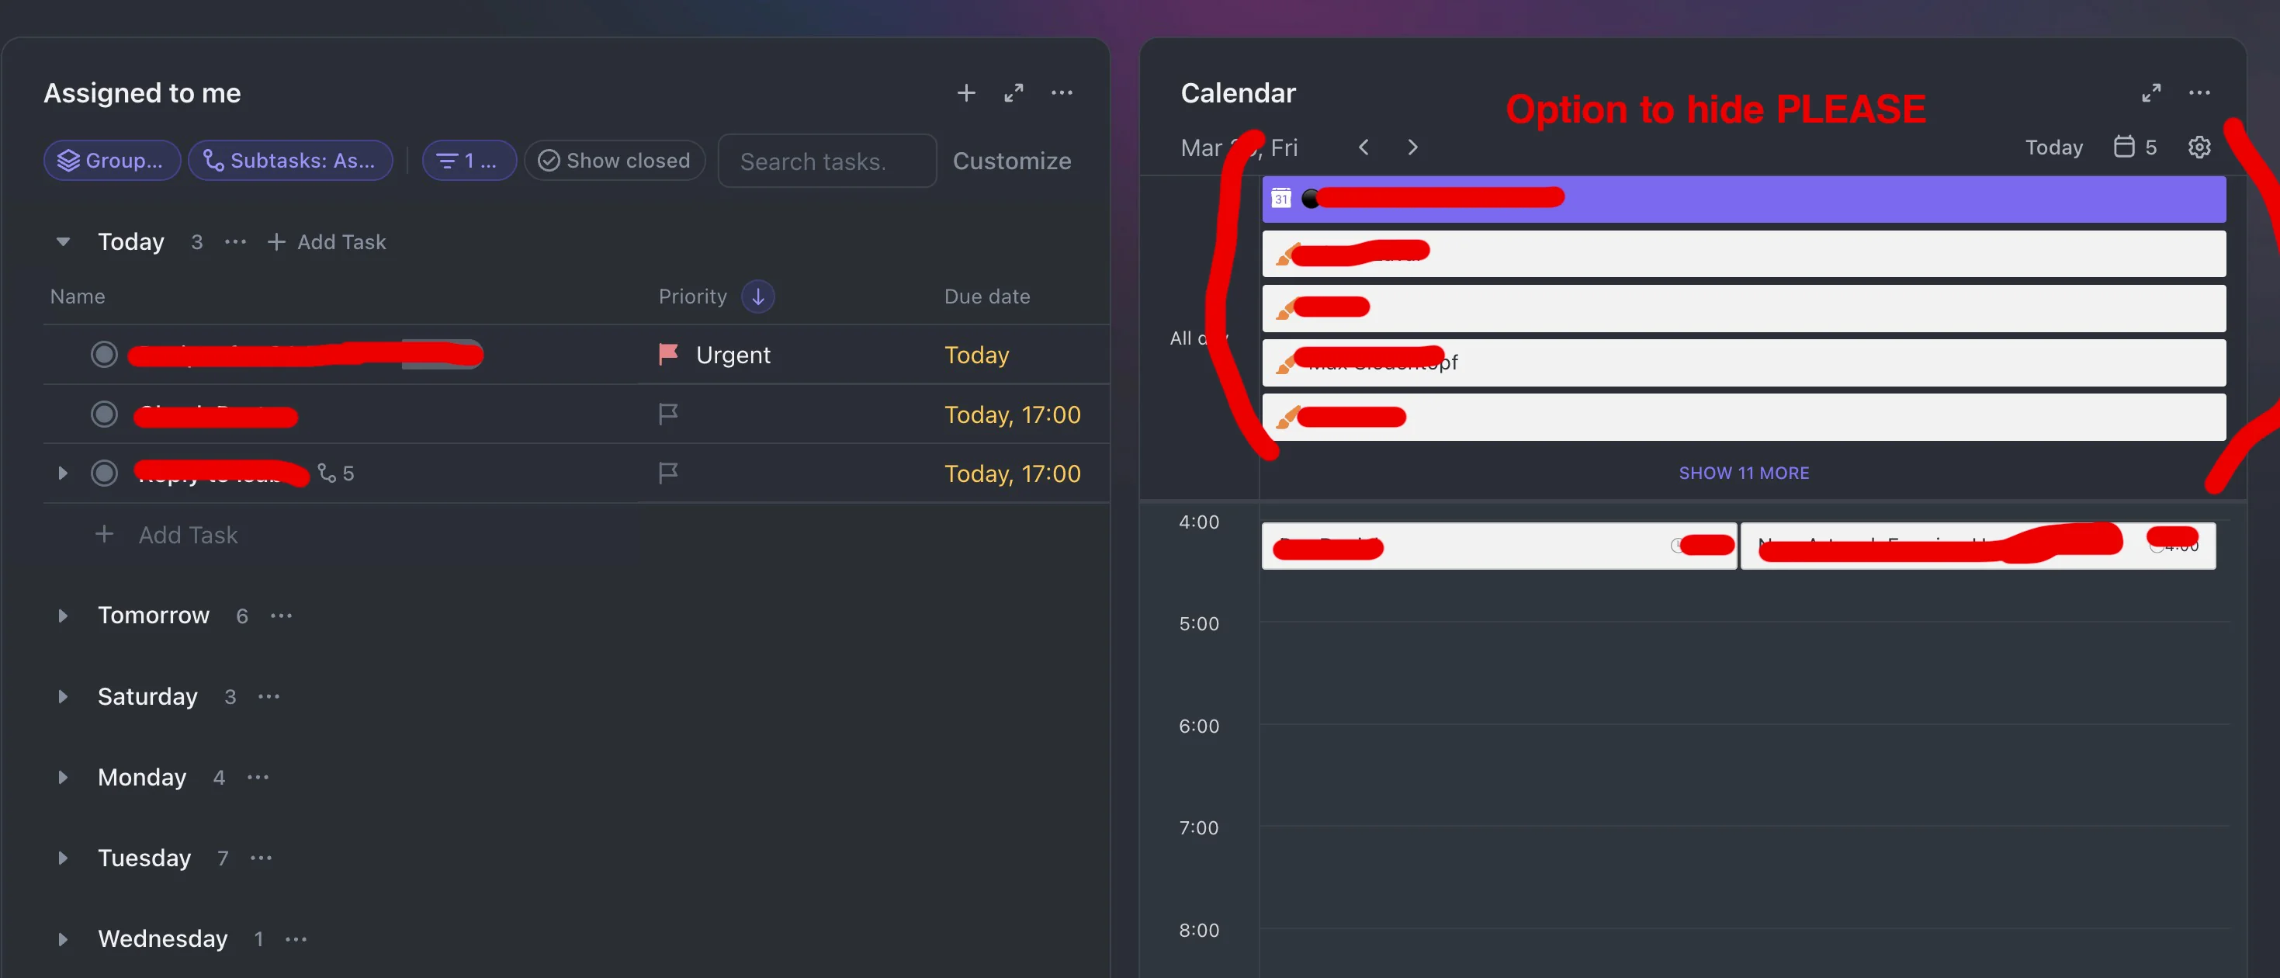Click the Customize button
This screenshot has height=978, width=2280.
[x=1012, y=160]
